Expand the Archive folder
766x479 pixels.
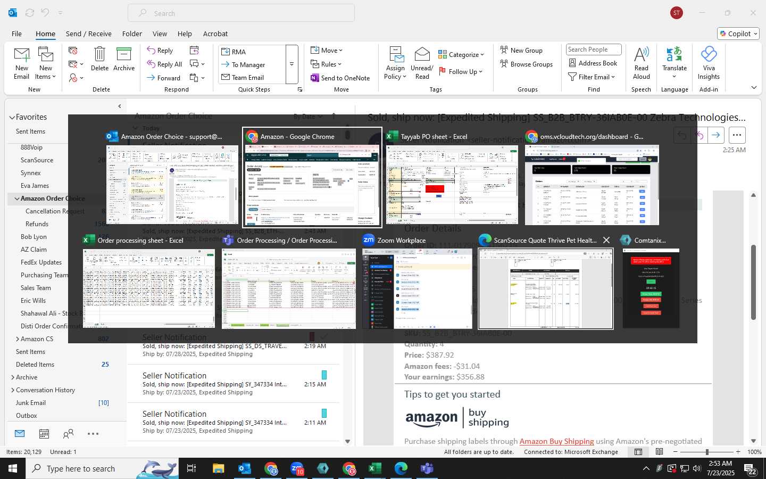[13, 377]
